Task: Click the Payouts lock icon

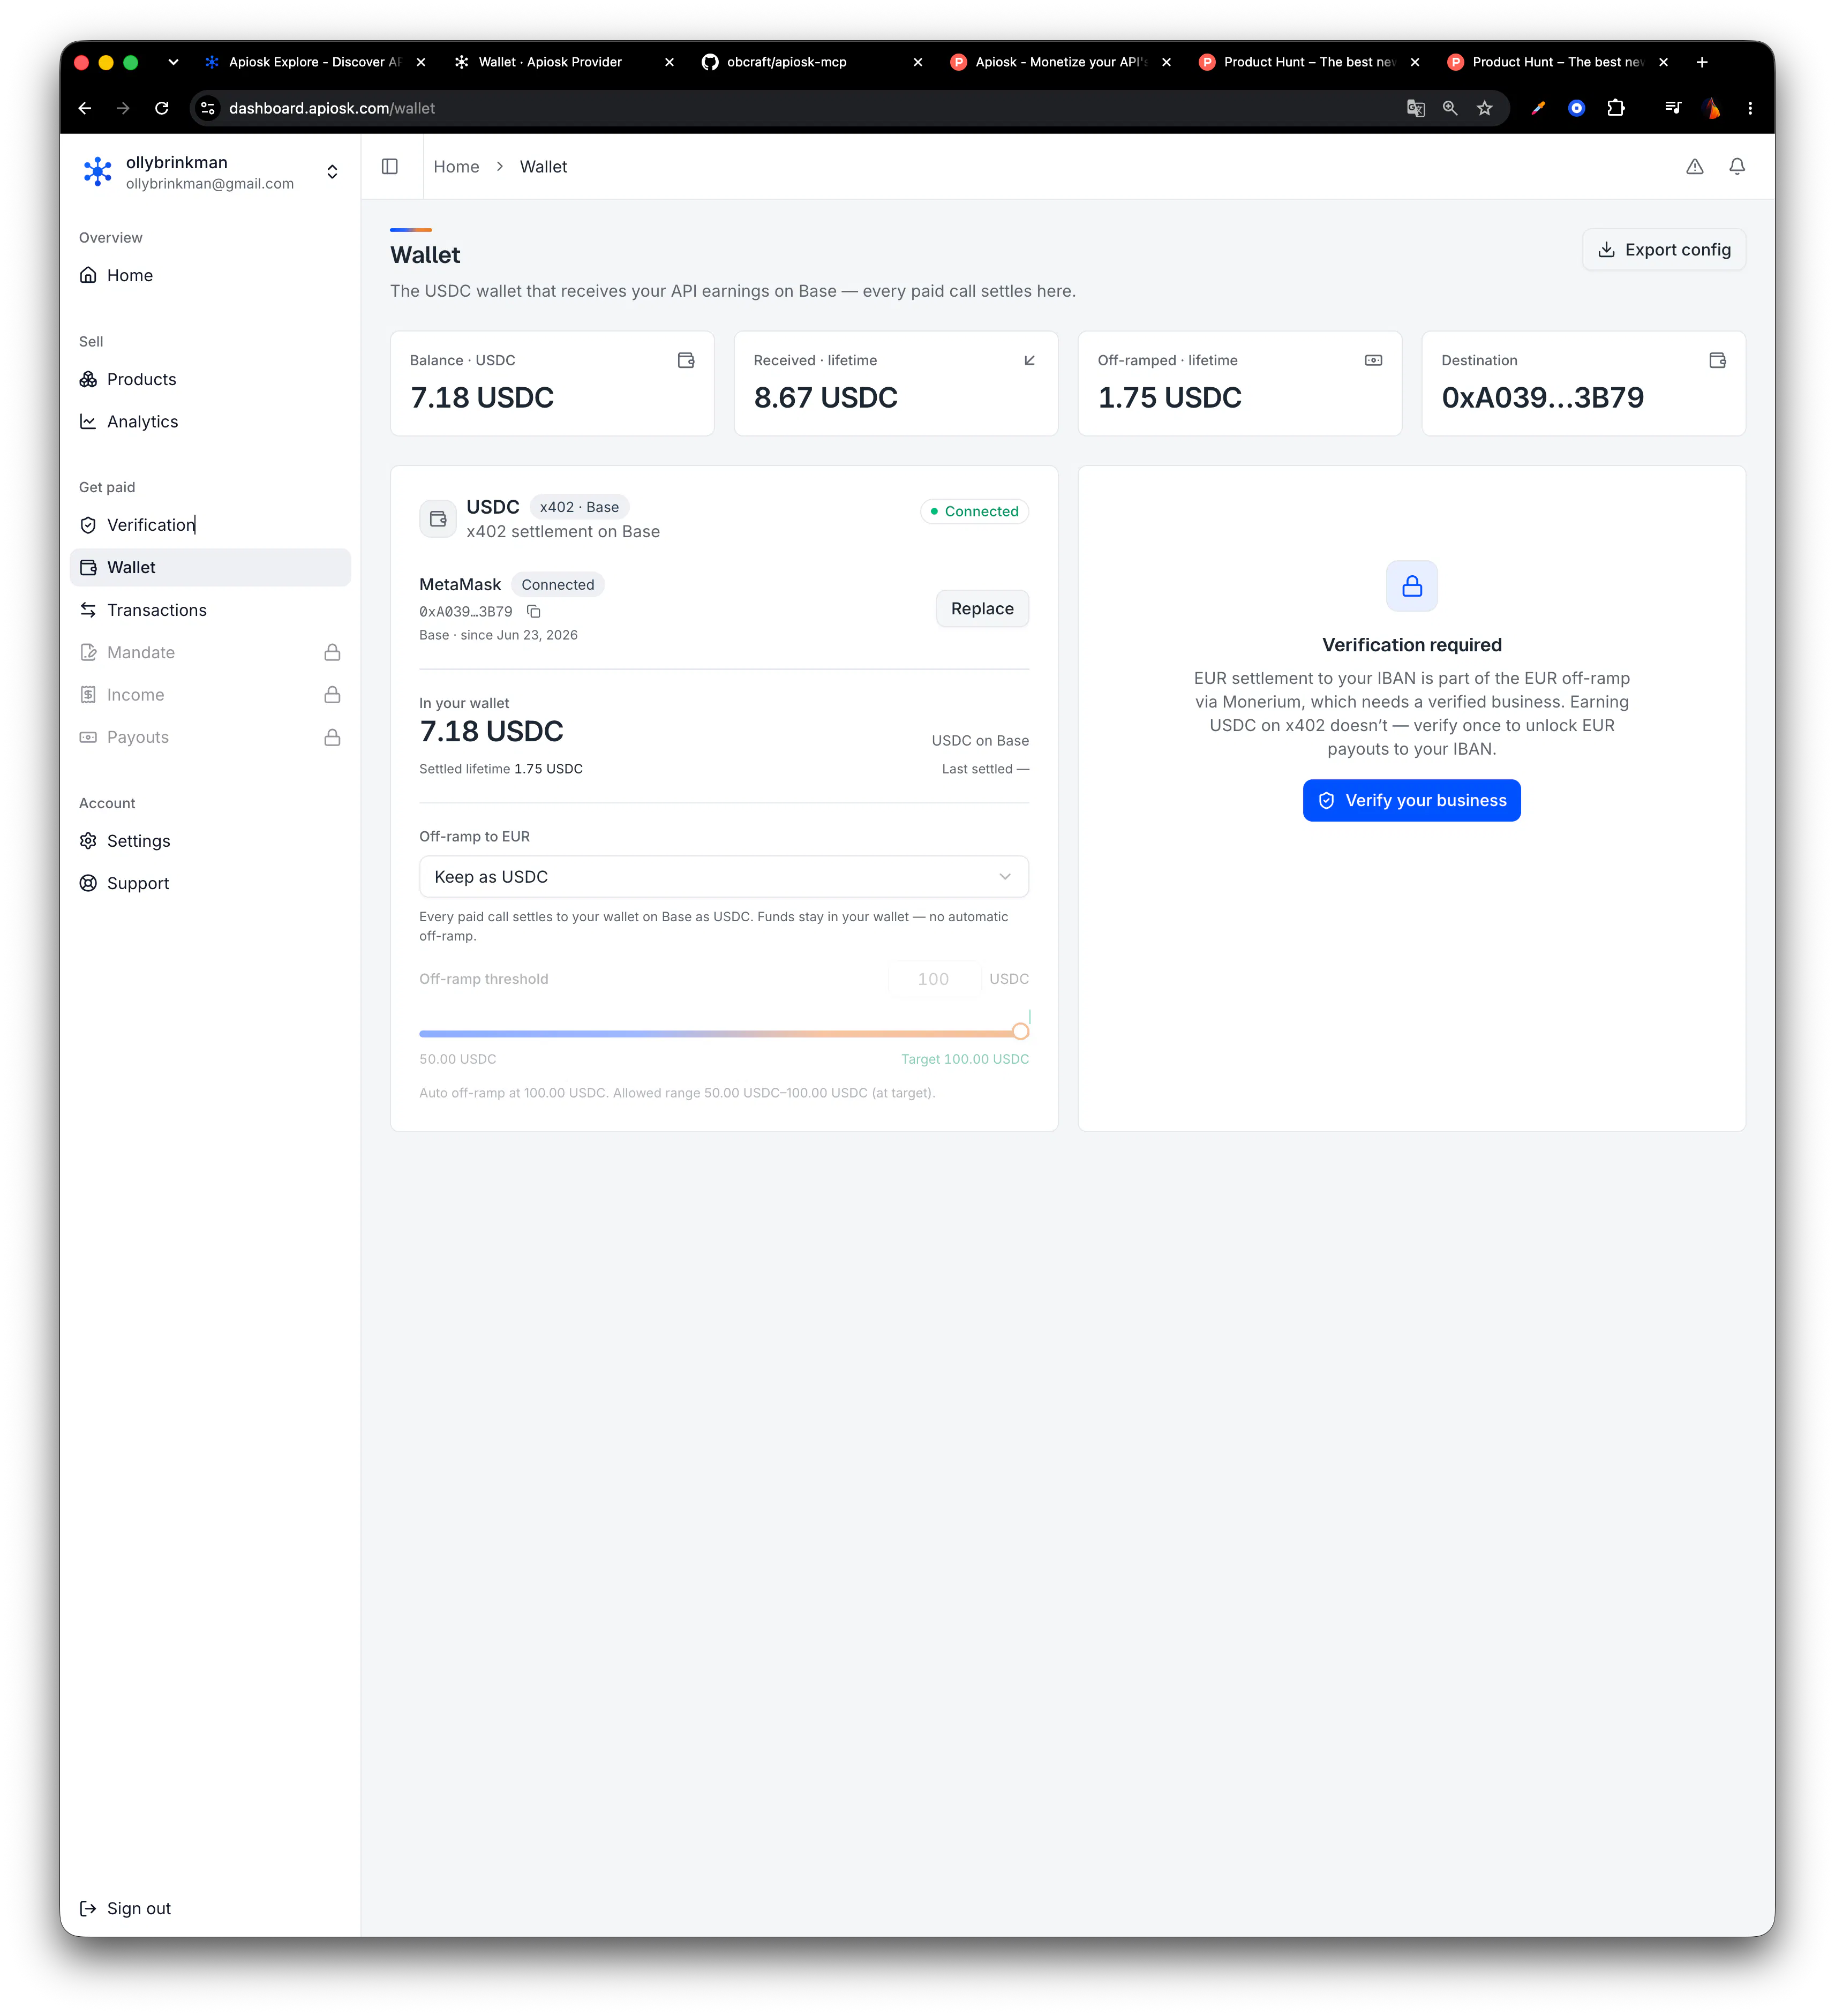Action: (x=332, y=737)
